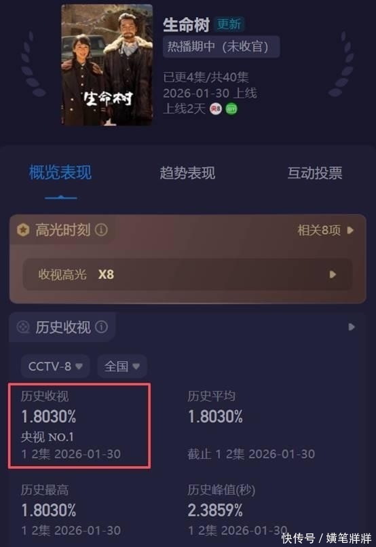Screen dimensions: 376x547
Task: Click the info icon beside 高光时刻
Action: pos(101,230)
